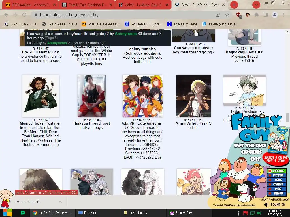Open the Deku thread thumbnail
The image size is (290, 217).
coord(244,90)
